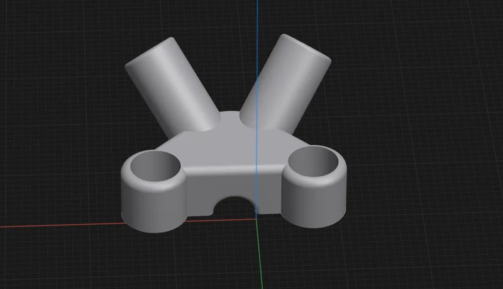Select the semicircular notch on front face

coord(234,206)
